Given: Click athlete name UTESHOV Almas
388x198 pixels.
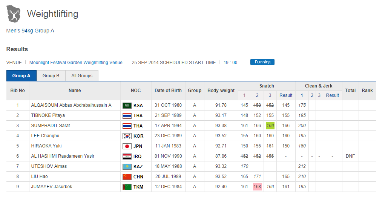Looking at the screenshot, I should coord(49,166).
